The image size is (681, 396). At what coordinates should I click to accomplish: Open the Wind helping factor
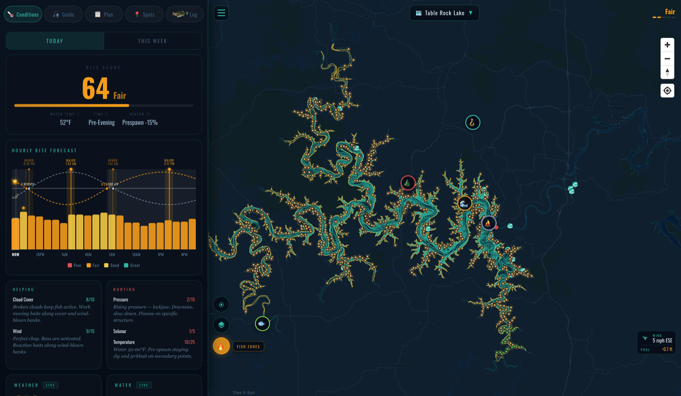pyautogui.click(x=54, y=341)
